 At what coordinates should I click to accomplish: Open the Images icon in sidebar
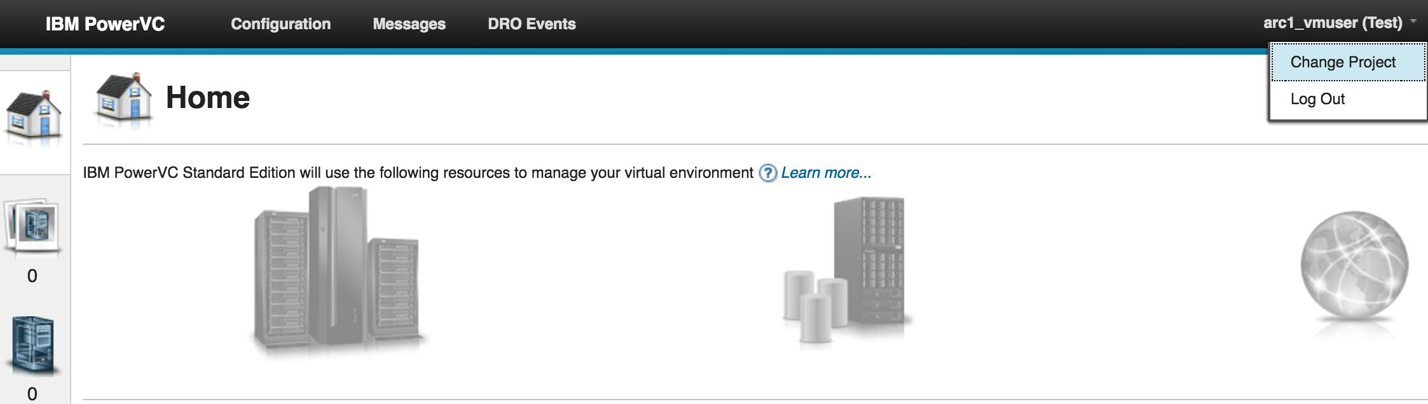tap(32, 226)
